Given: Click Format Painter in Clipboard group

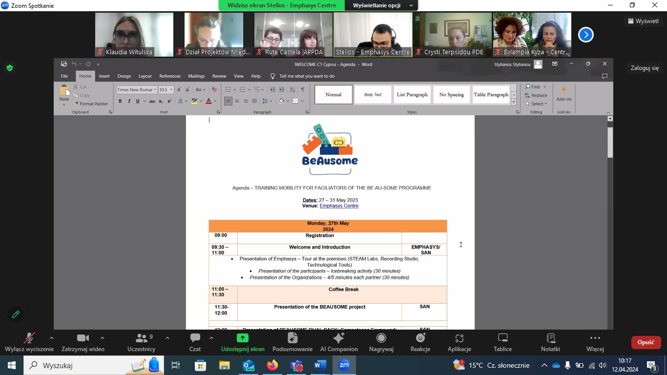Looking at the screenshot, I should pos(91,104).
